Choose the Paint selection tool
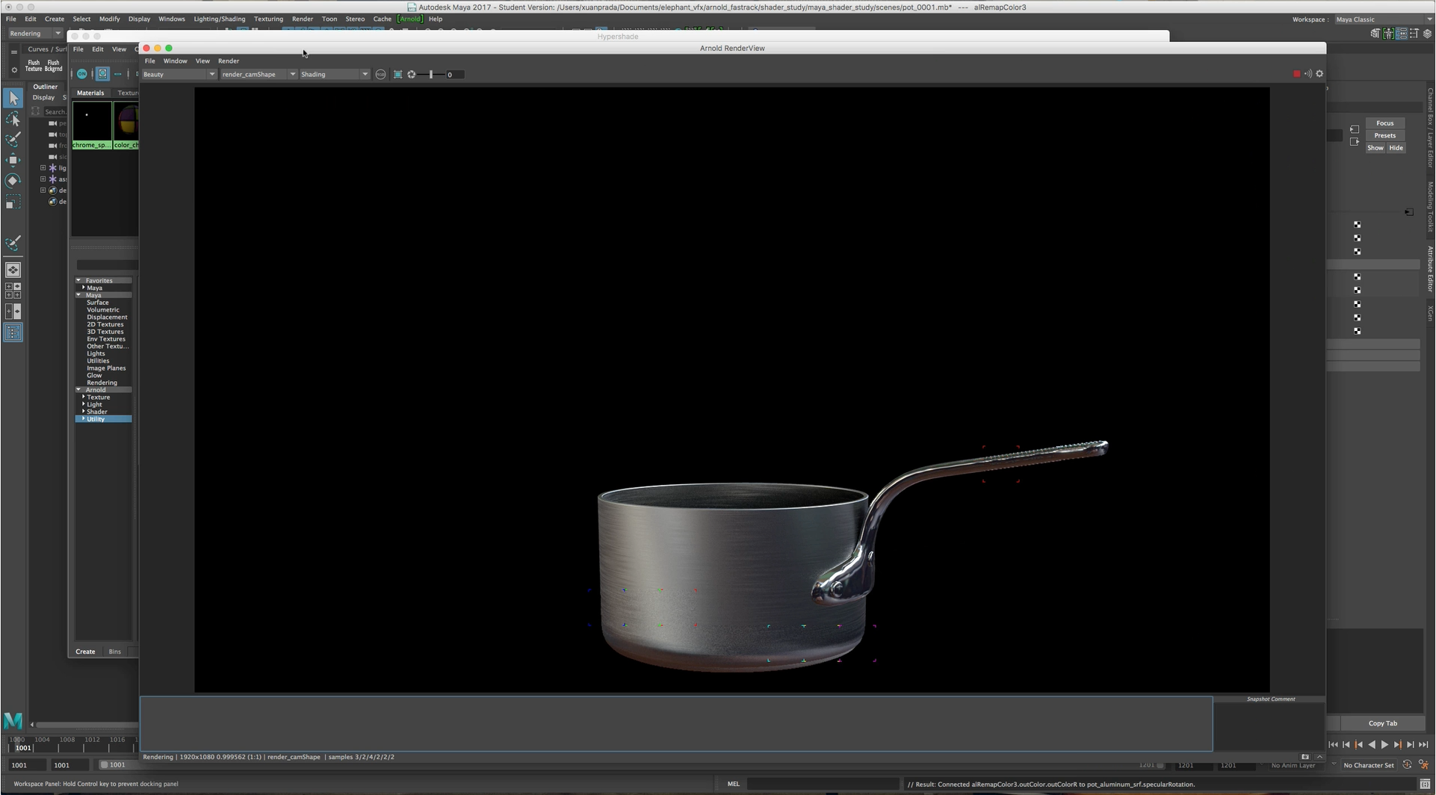Screen dimensions: 1436x795 coord(13,140)
